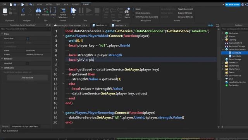Viewport: 248px width, 140px height.
Task: Select TestService in Explorer
Action: coord(234,86)
